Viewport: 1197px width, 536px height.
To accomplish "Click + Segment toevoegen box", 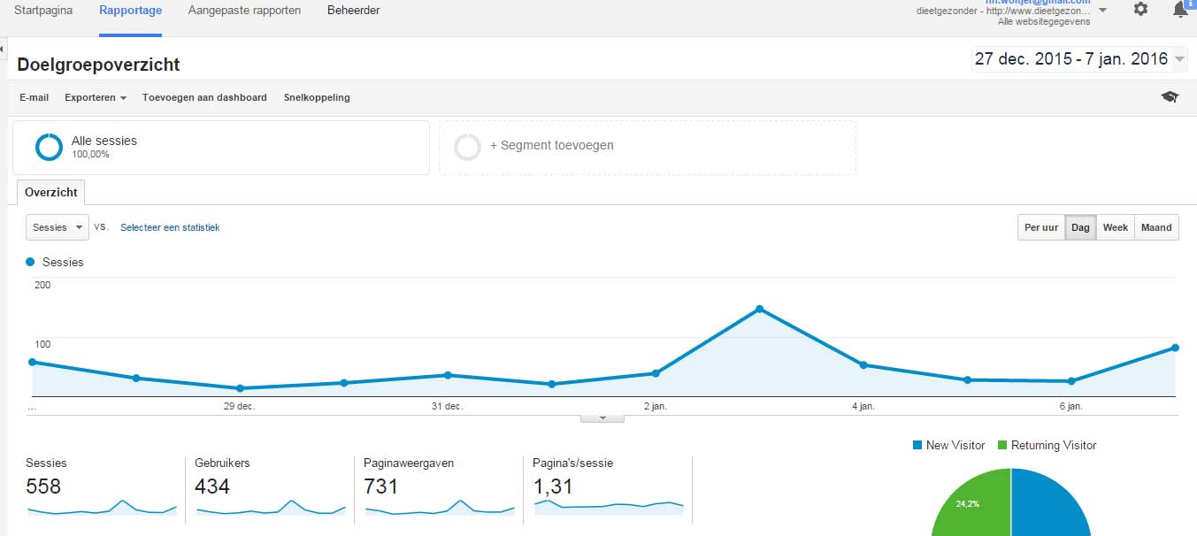I will (x=648, y=148).
